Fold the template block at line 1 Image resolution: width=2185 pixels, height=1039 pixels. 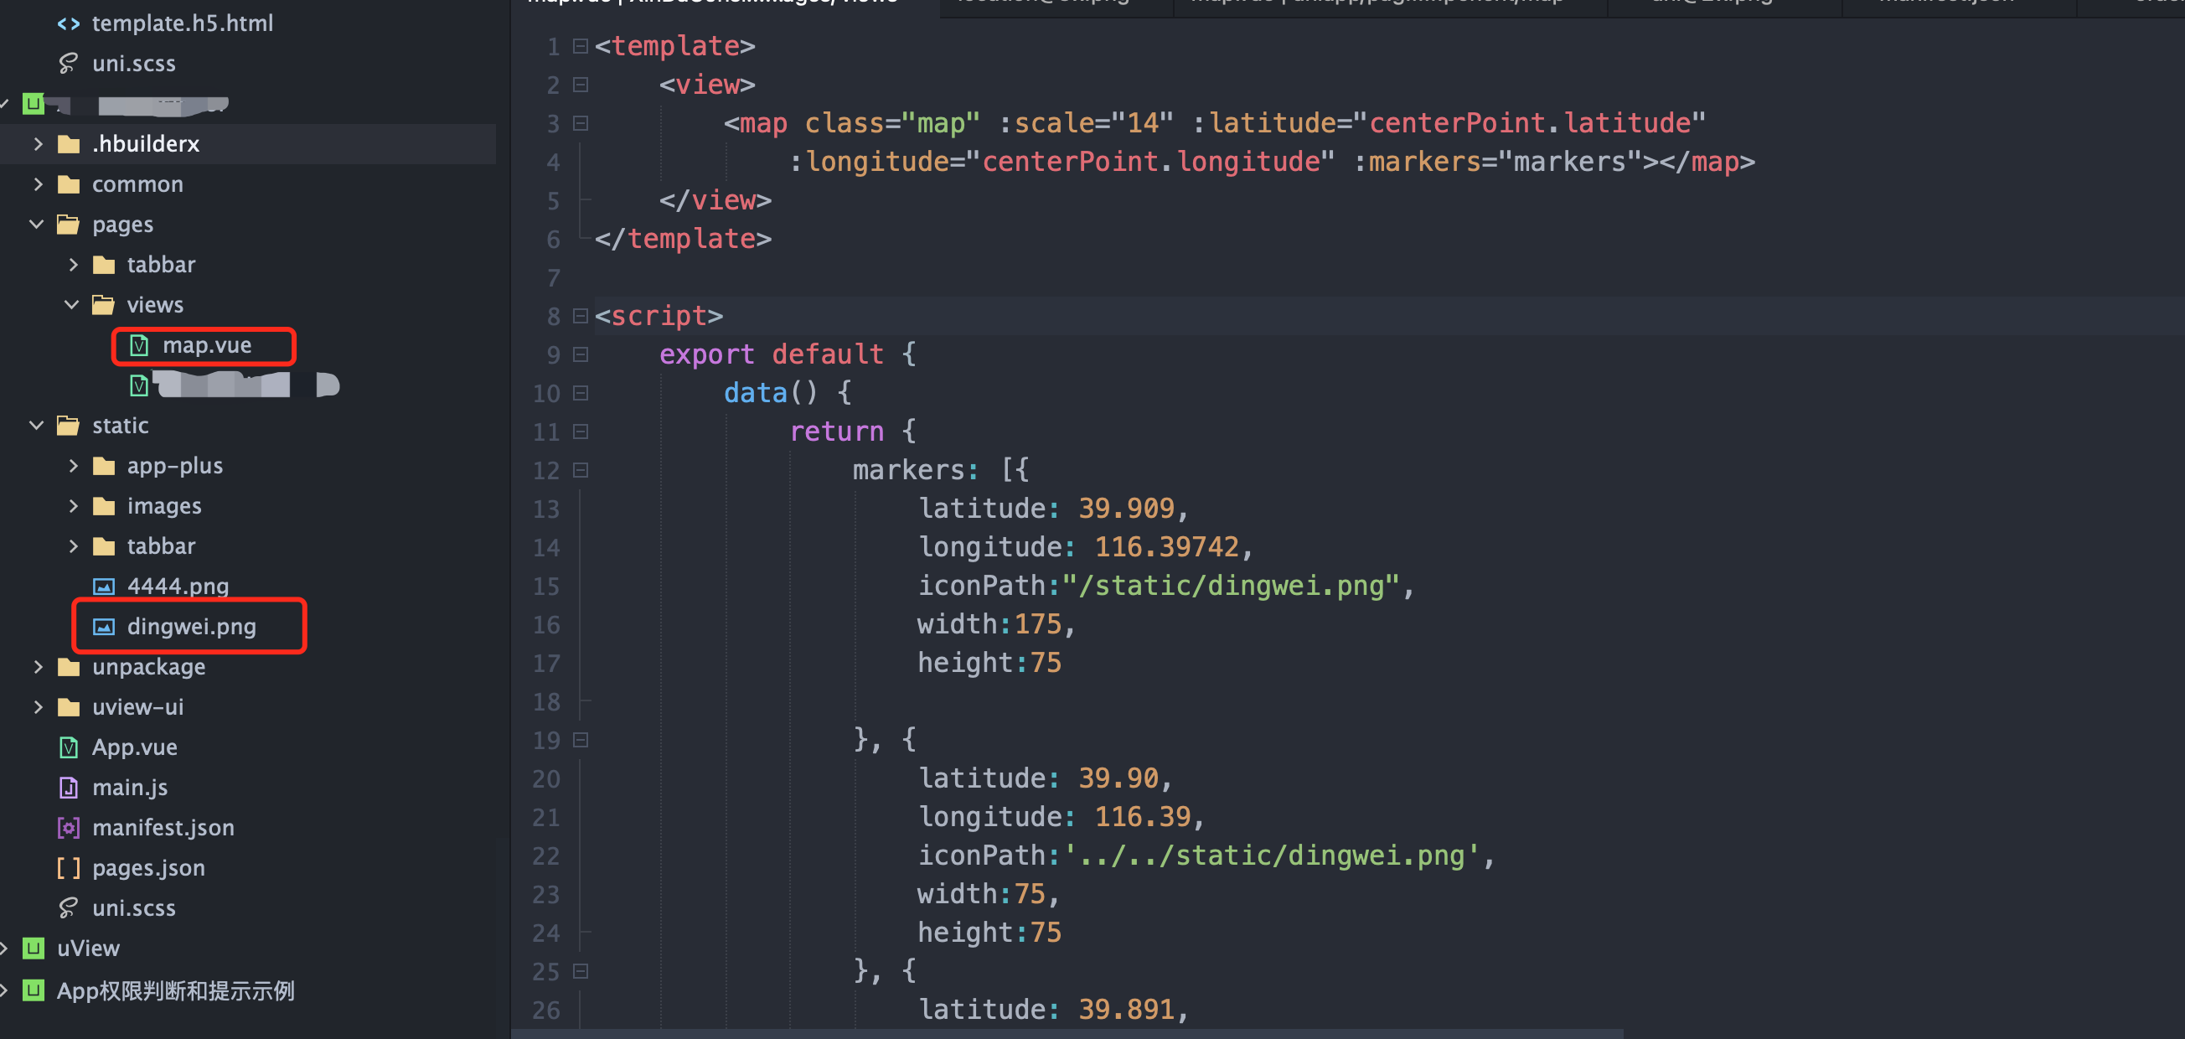(x=581, y=46)
